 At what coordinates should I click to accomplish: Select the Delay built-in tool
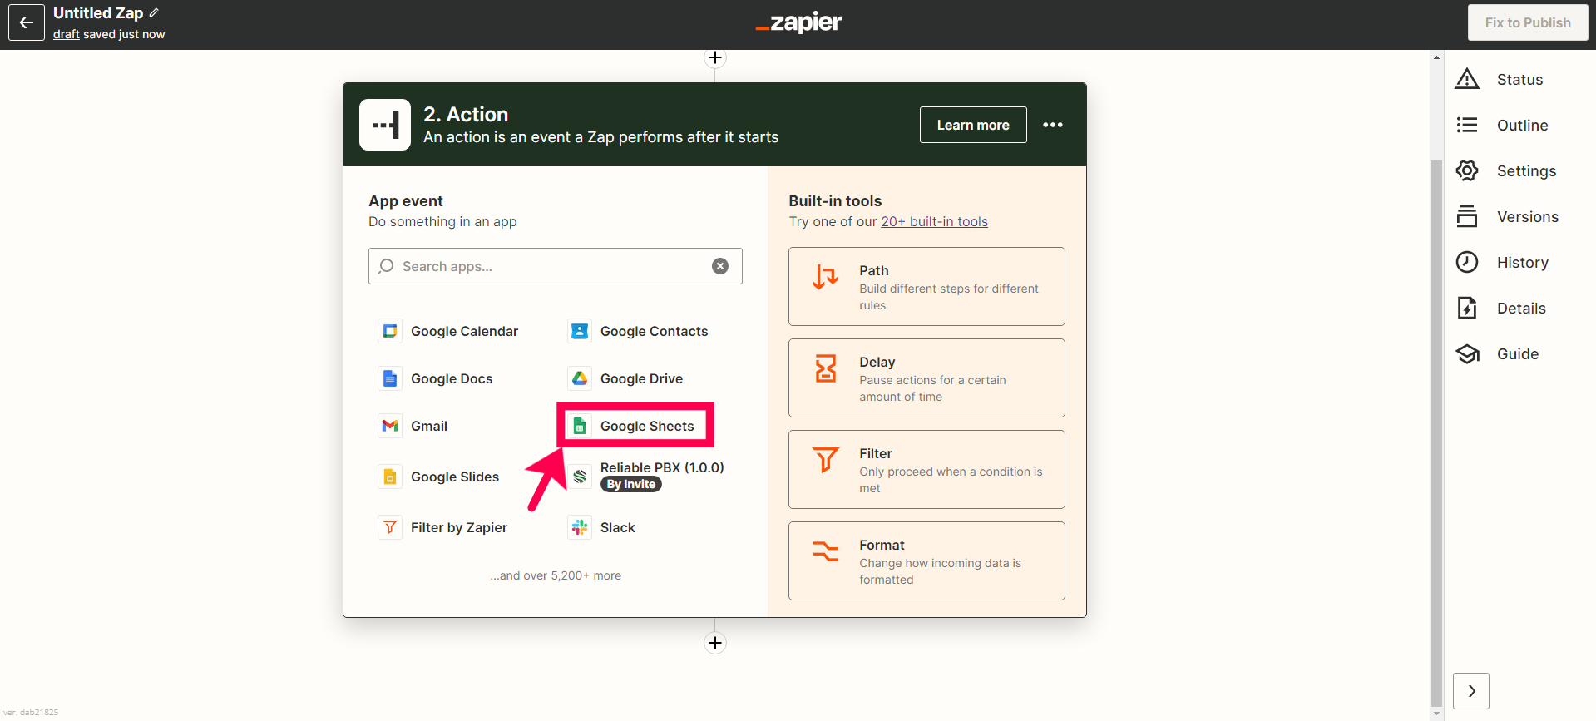click(926, 378)
